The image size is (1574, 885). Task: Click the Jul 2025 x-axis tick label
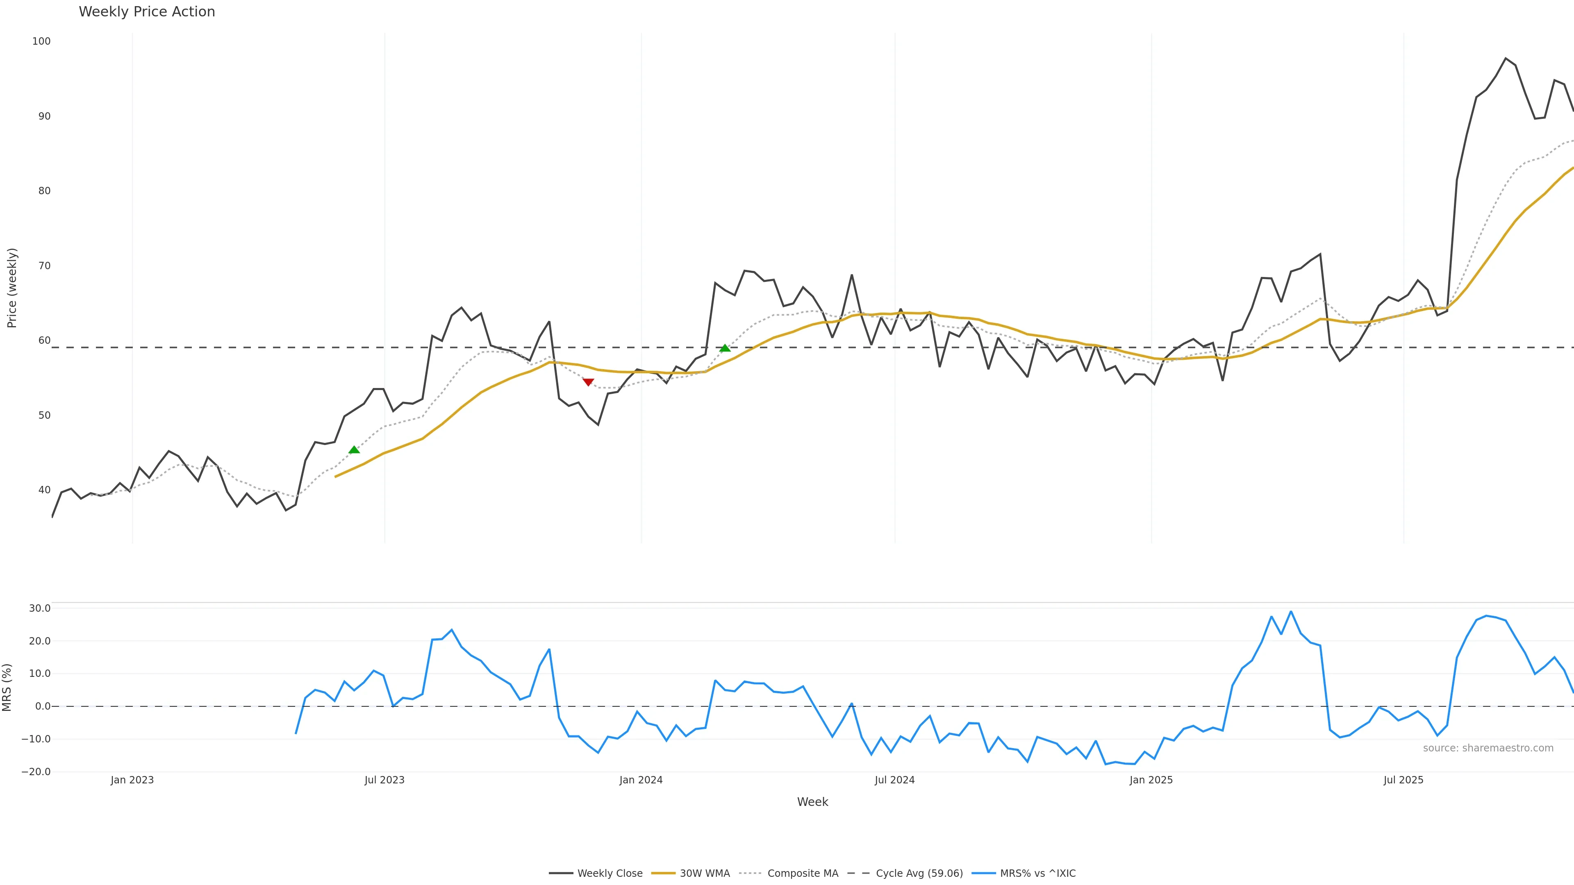click(x=1403, y=780)
